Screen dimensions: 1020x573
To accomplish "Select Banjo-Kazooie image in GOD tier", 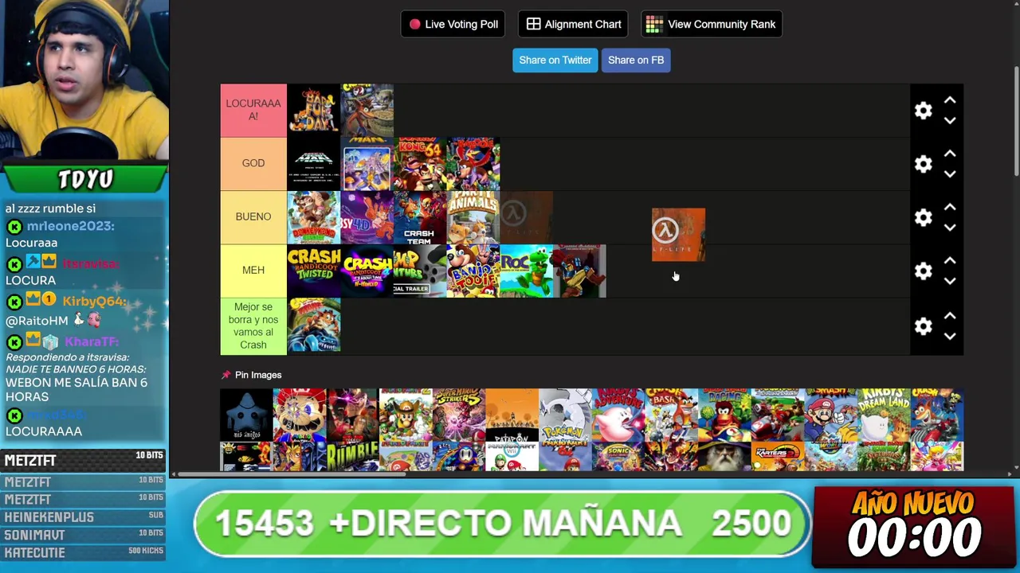I will tap(473, 164).
